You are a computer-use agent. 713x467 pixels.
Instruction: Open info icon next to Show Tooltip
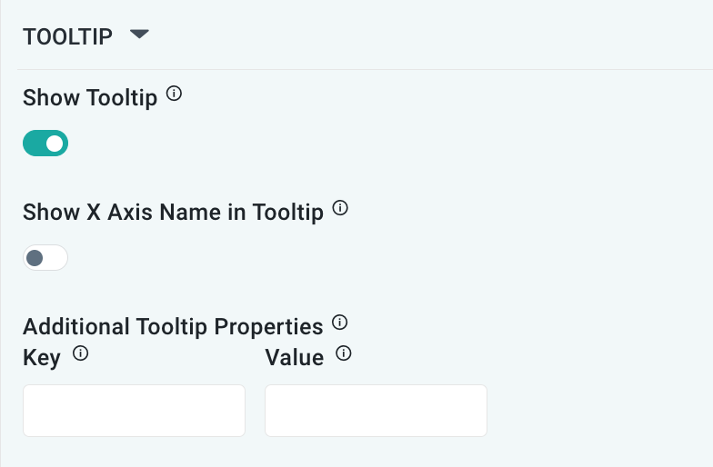(176, 94)
